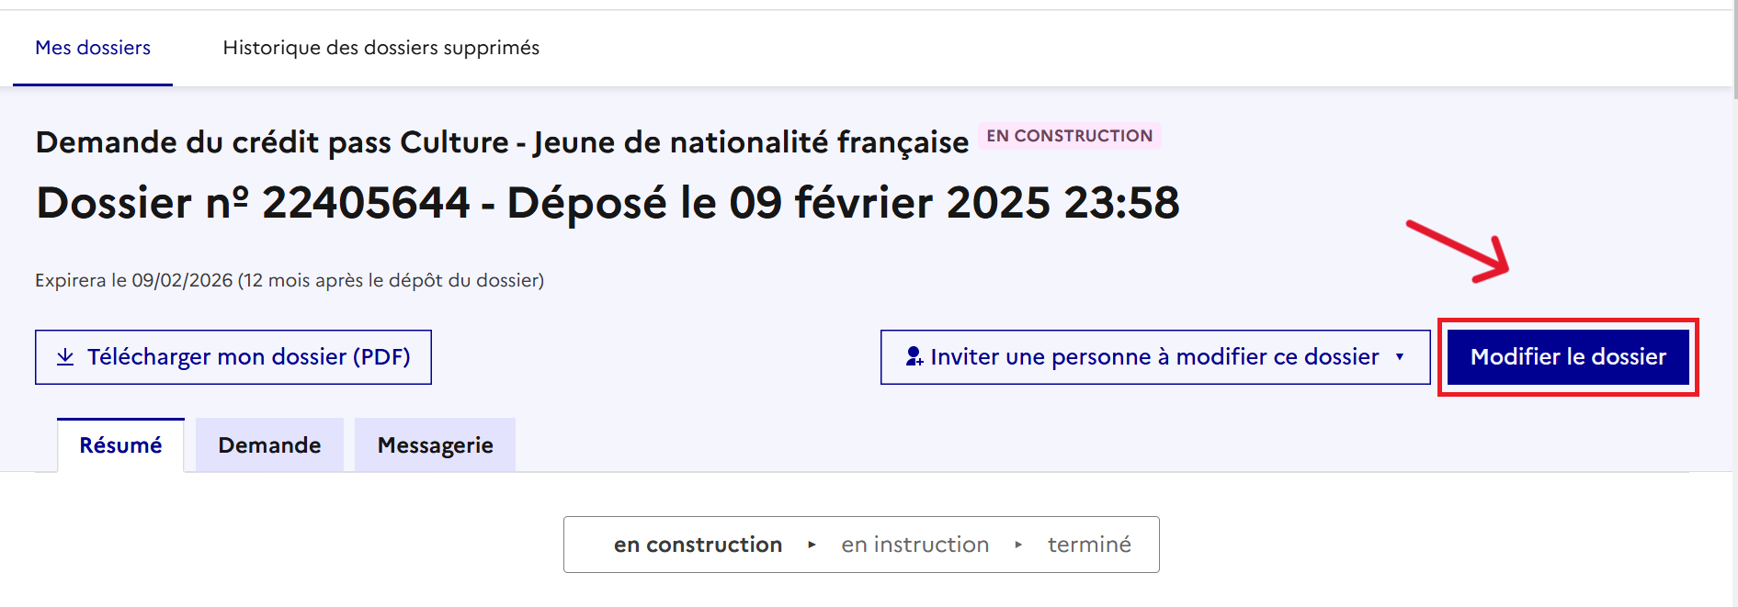Click arrow between en instruction and terminé
Image resolution: width=1738 pixels, height=607 pixels.
1018,545
